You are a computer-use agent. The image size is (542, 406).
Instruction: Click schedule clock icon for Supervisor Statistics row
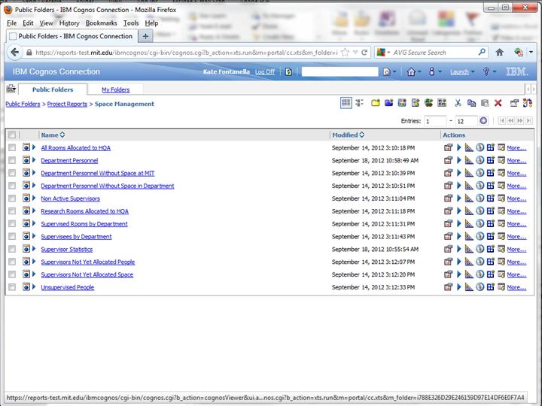[x=480, y=249]
